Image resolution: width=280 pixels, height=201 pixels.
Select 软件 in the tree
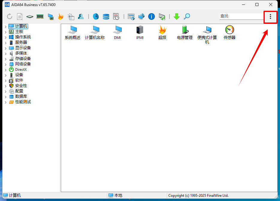[16, 80]
